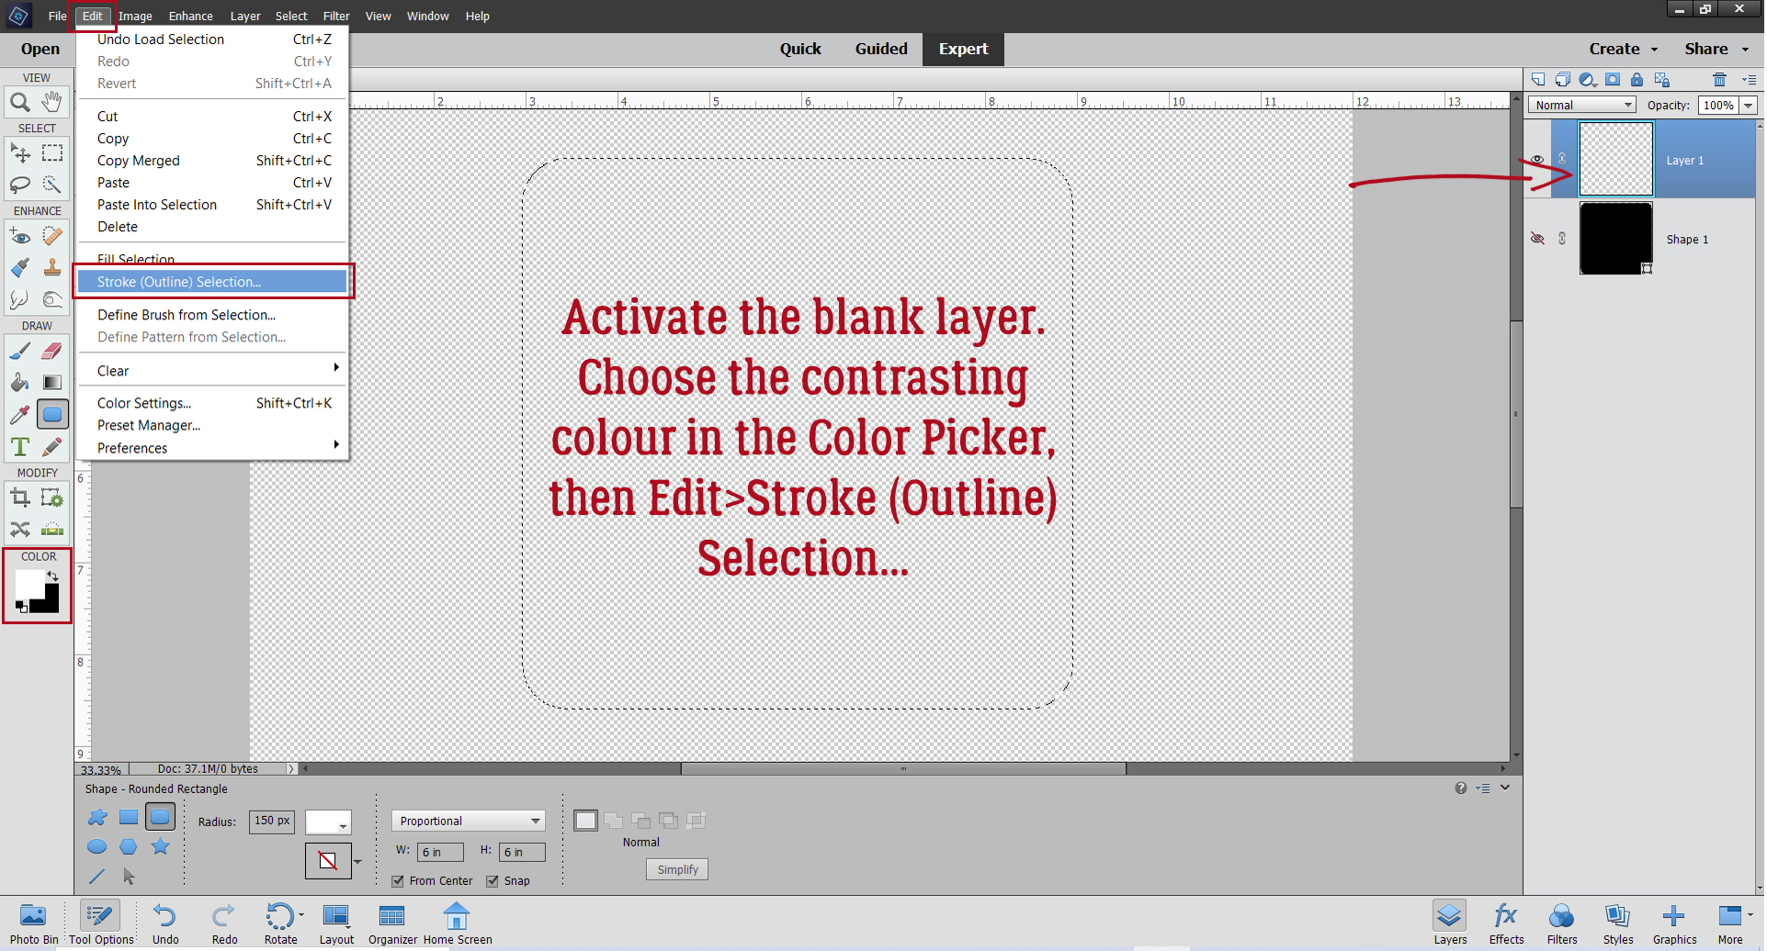Image resolution: width=1767 pixels, height=951 pixels.
Task: Switch to the Guided mode tab
Action: click(881, 50)
